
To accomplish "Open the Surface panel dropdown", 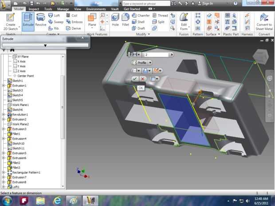I will (219, 34).
